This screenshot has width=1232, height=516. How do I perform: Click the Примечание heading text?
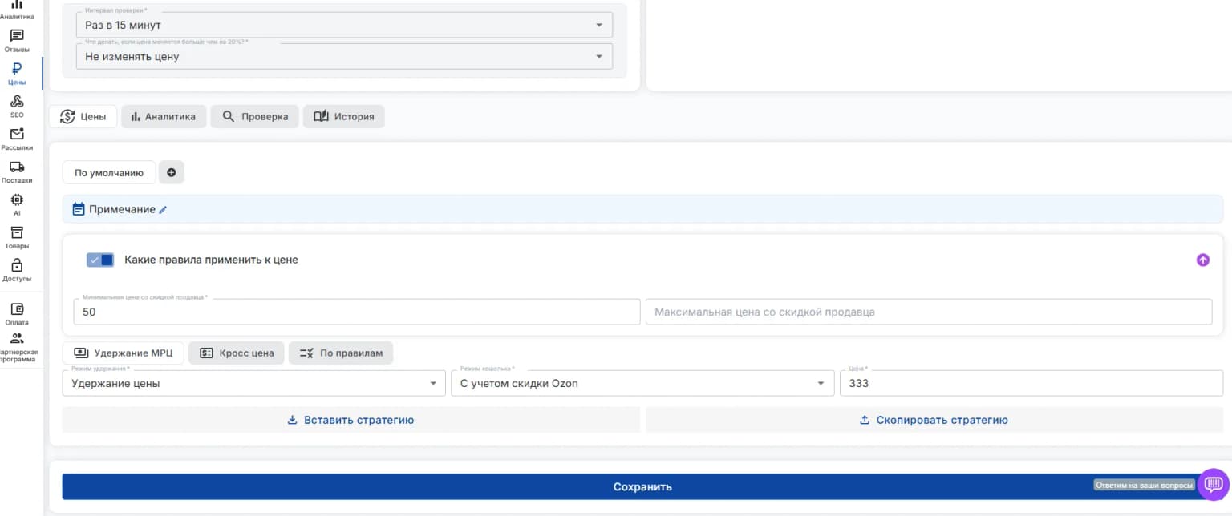122,209
